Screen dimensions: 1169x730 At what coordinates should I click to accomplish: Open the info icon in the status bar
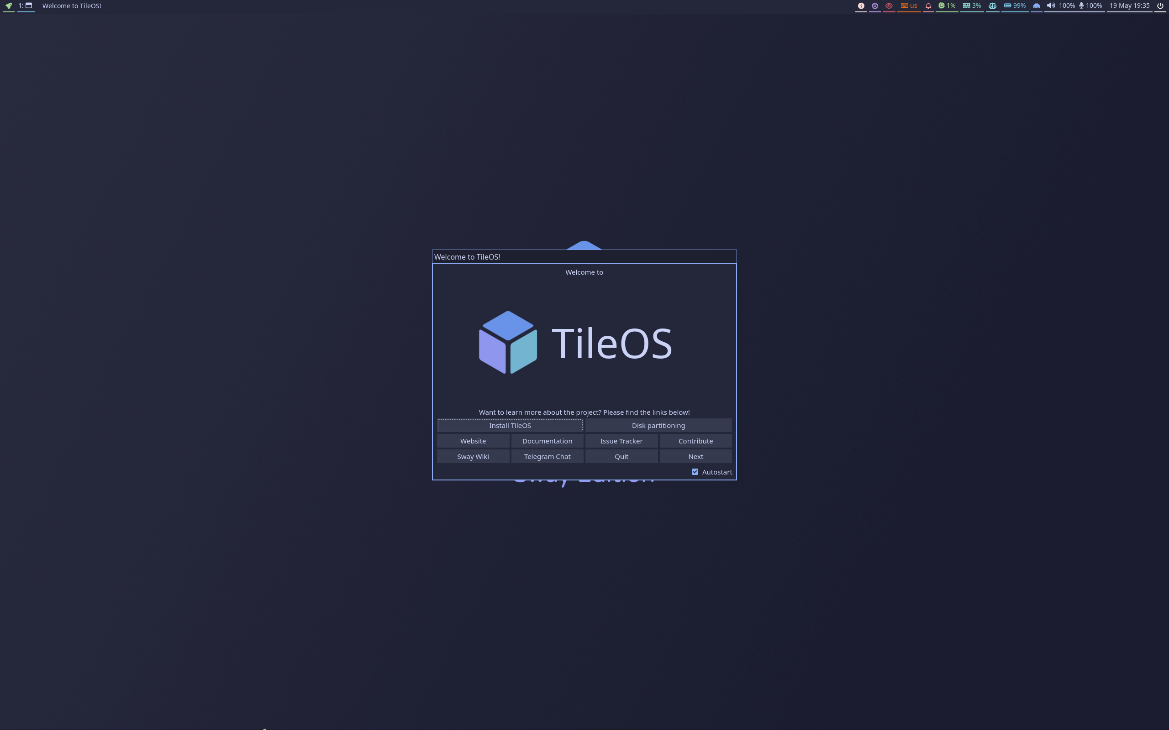coord(861,6)
